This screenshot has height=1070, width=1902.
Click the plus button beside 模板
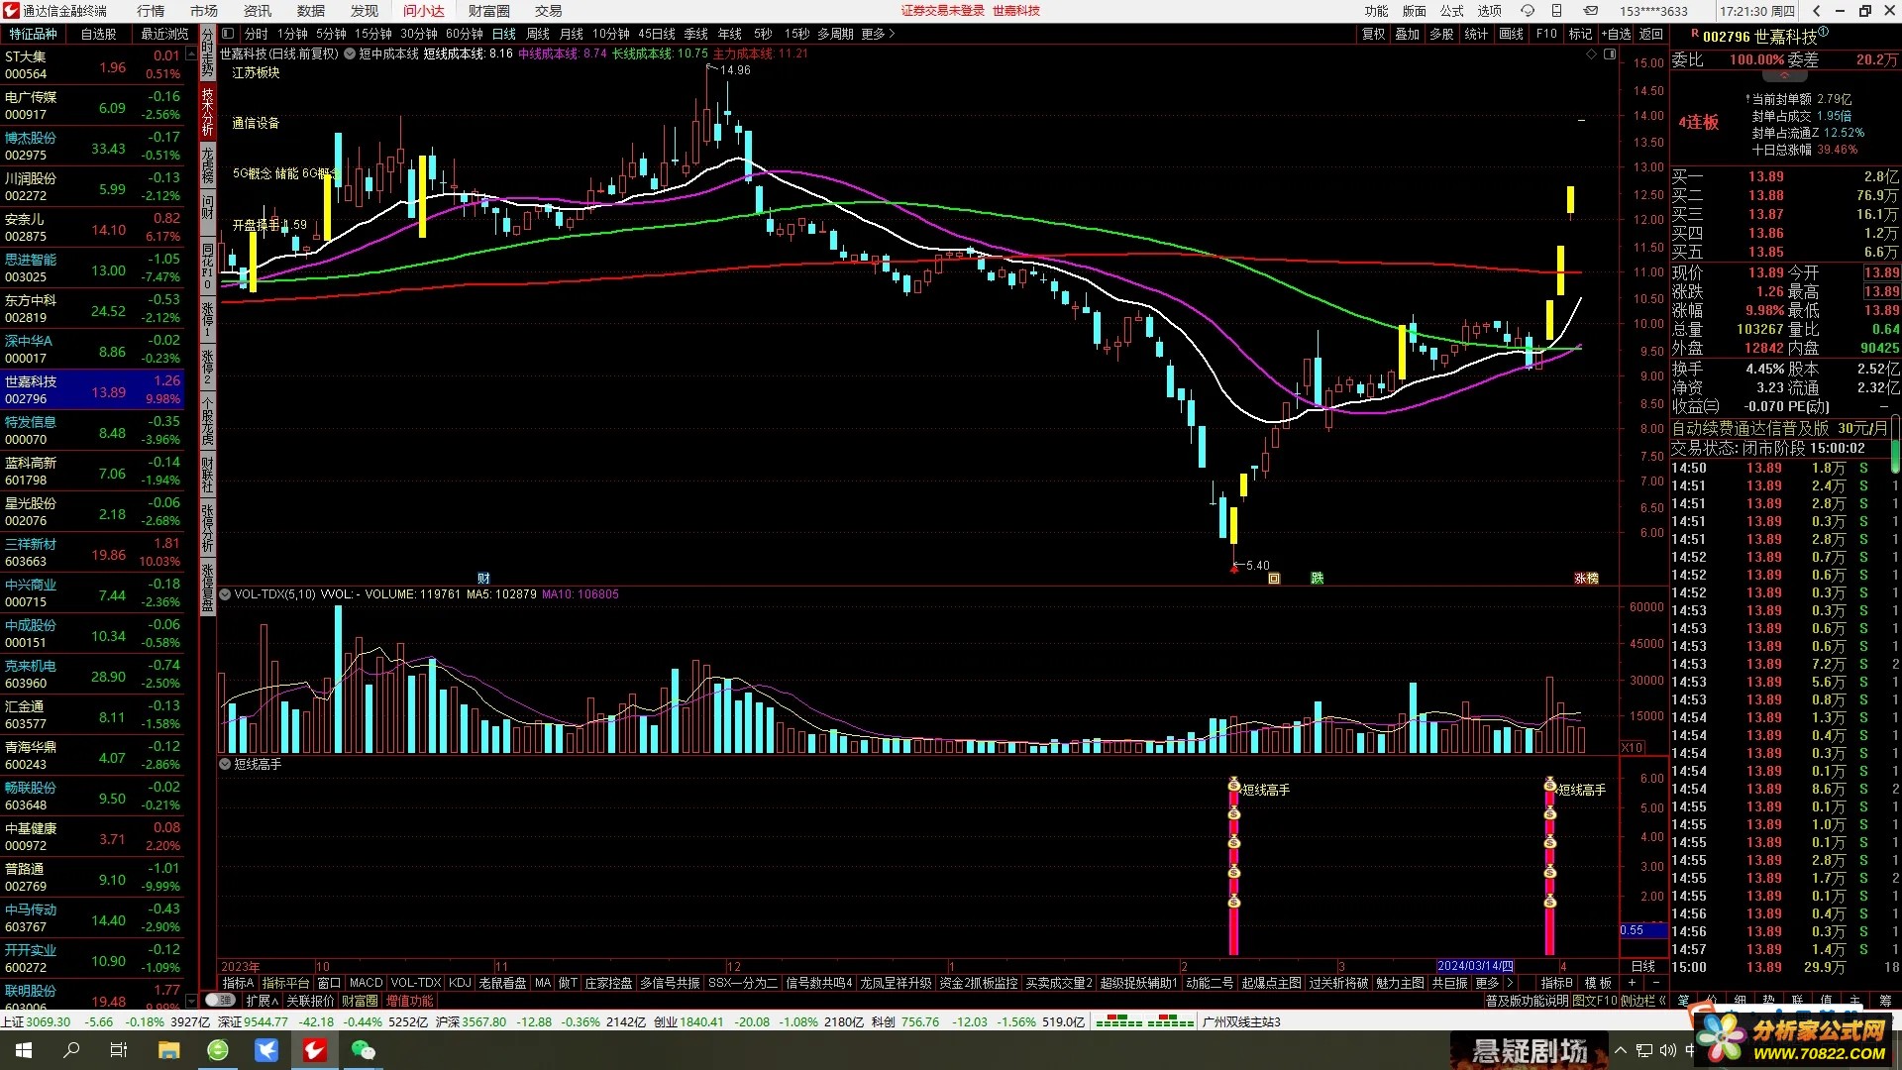1632,983
